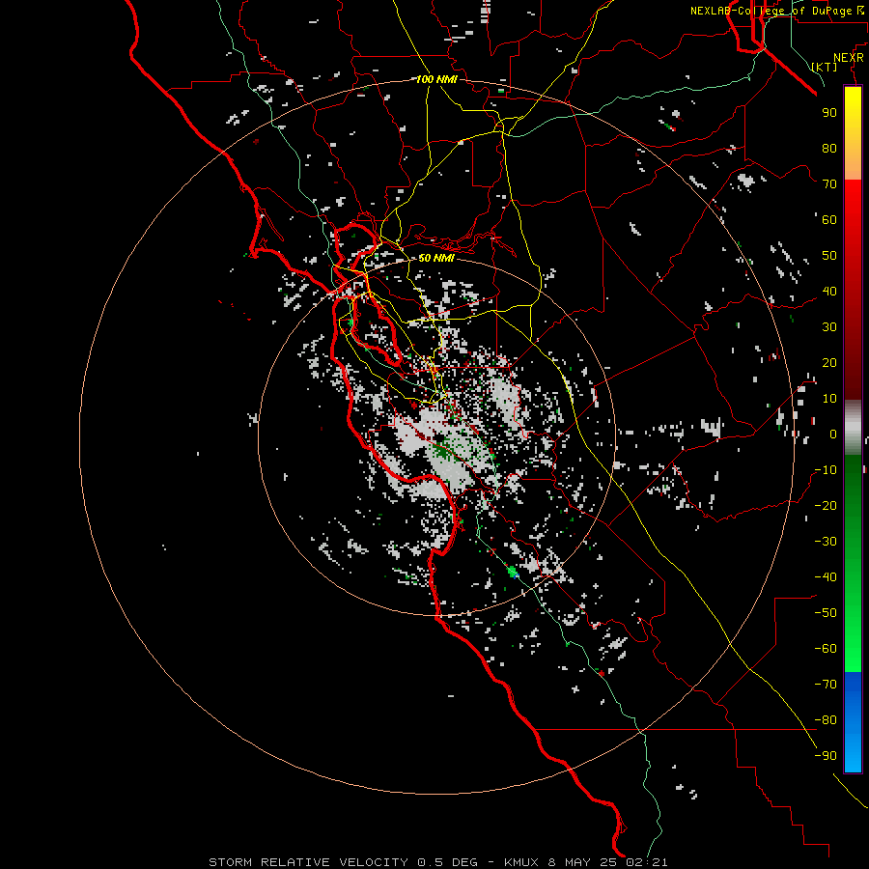Select the 0 knot legend value

coord(833,434)
